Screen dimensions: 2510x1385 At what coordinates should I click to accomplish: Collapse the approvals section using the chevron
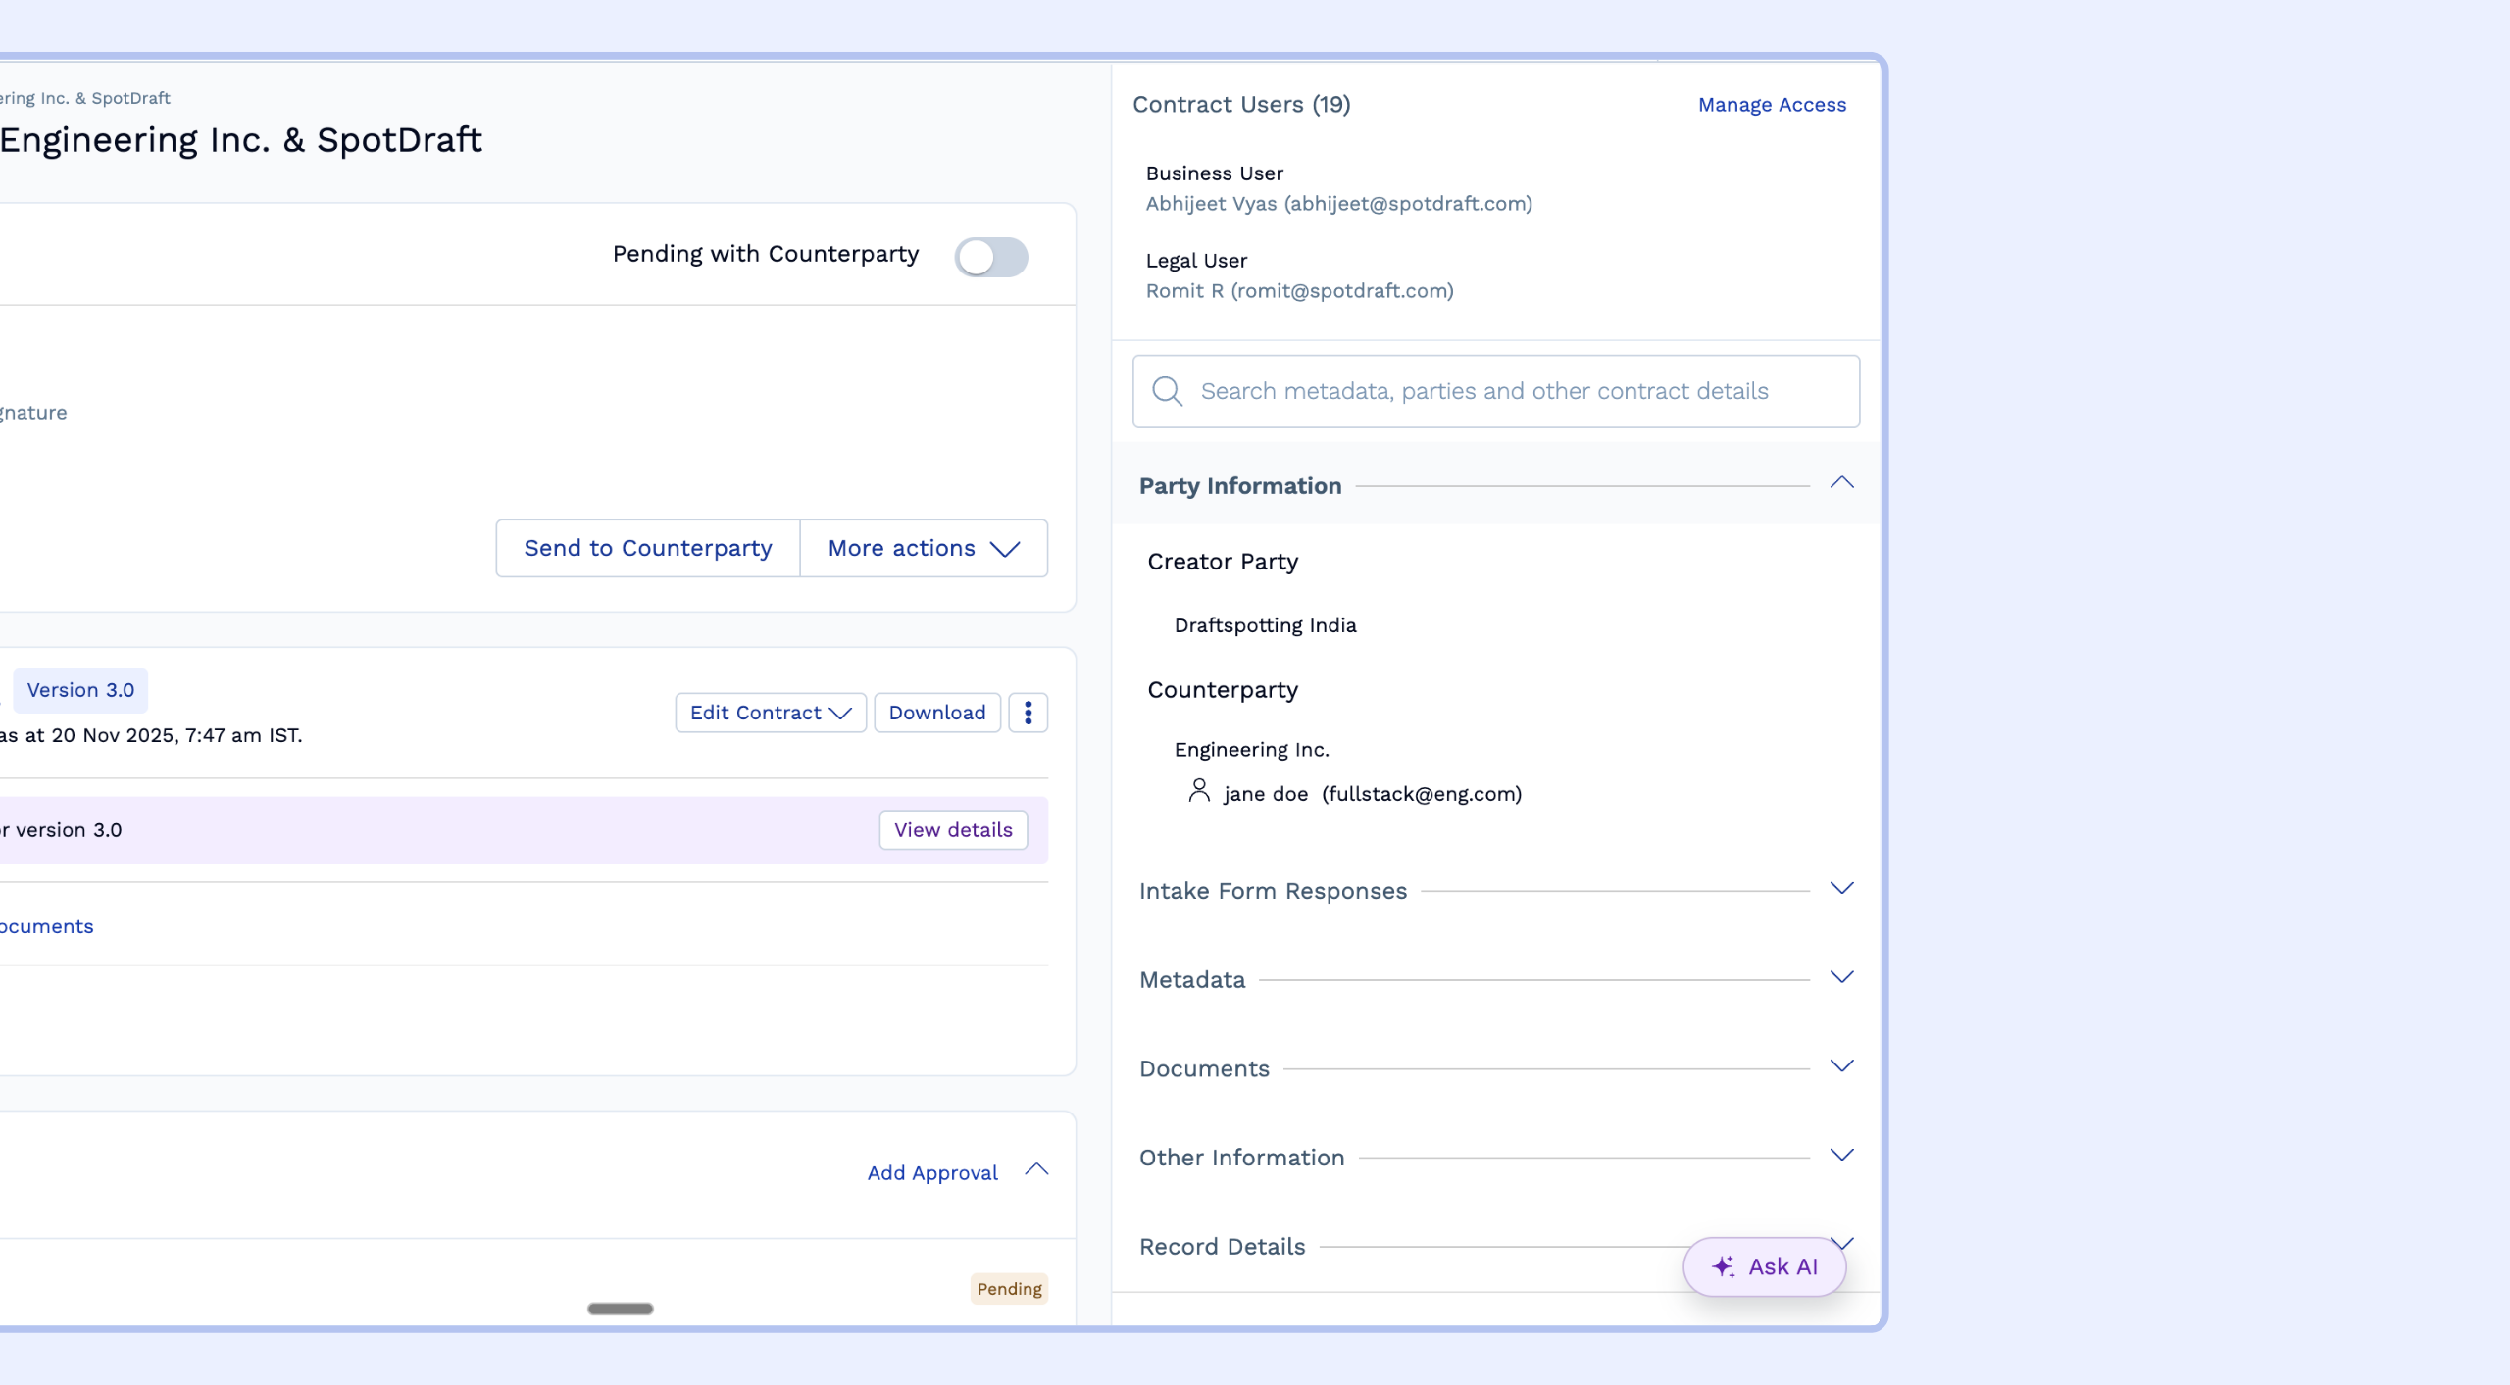pos(1036,1170)
